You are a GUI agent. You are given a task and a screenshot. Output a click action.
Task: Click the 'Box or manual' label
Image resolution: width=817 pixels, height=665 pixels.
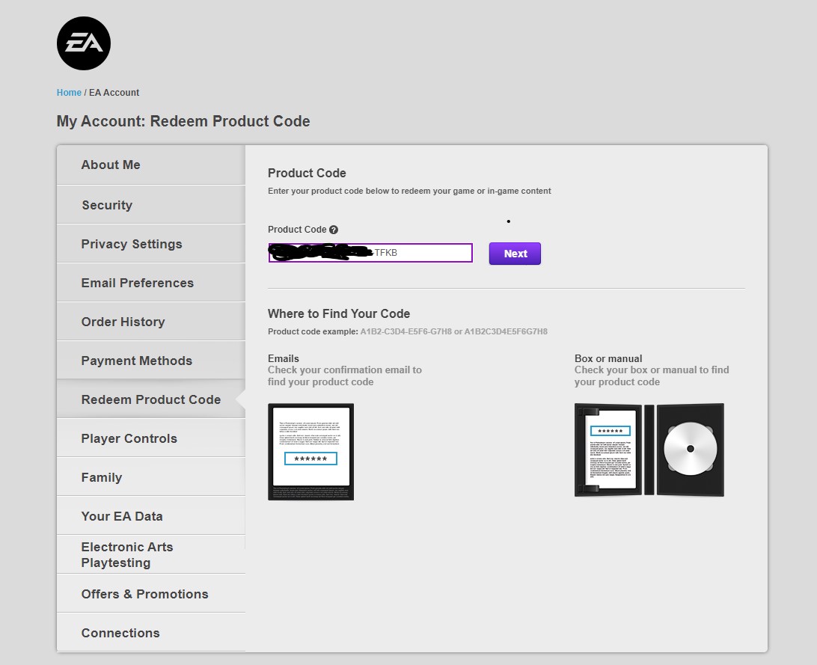point(608,358)
